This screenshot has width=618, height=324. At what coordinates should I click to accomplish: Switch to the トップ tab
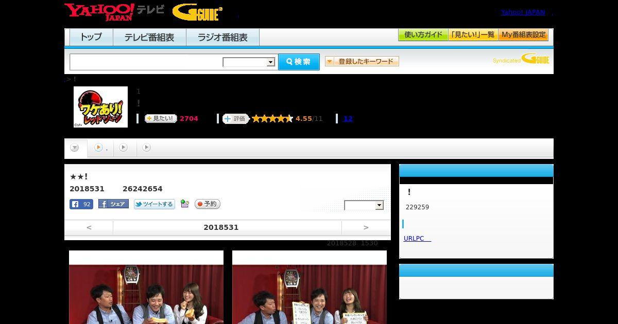click(x=91, y=37)
